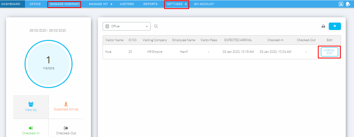Click the Visitor Pass column header
Viewport: 354px width, 137px height.
(209, 40)
